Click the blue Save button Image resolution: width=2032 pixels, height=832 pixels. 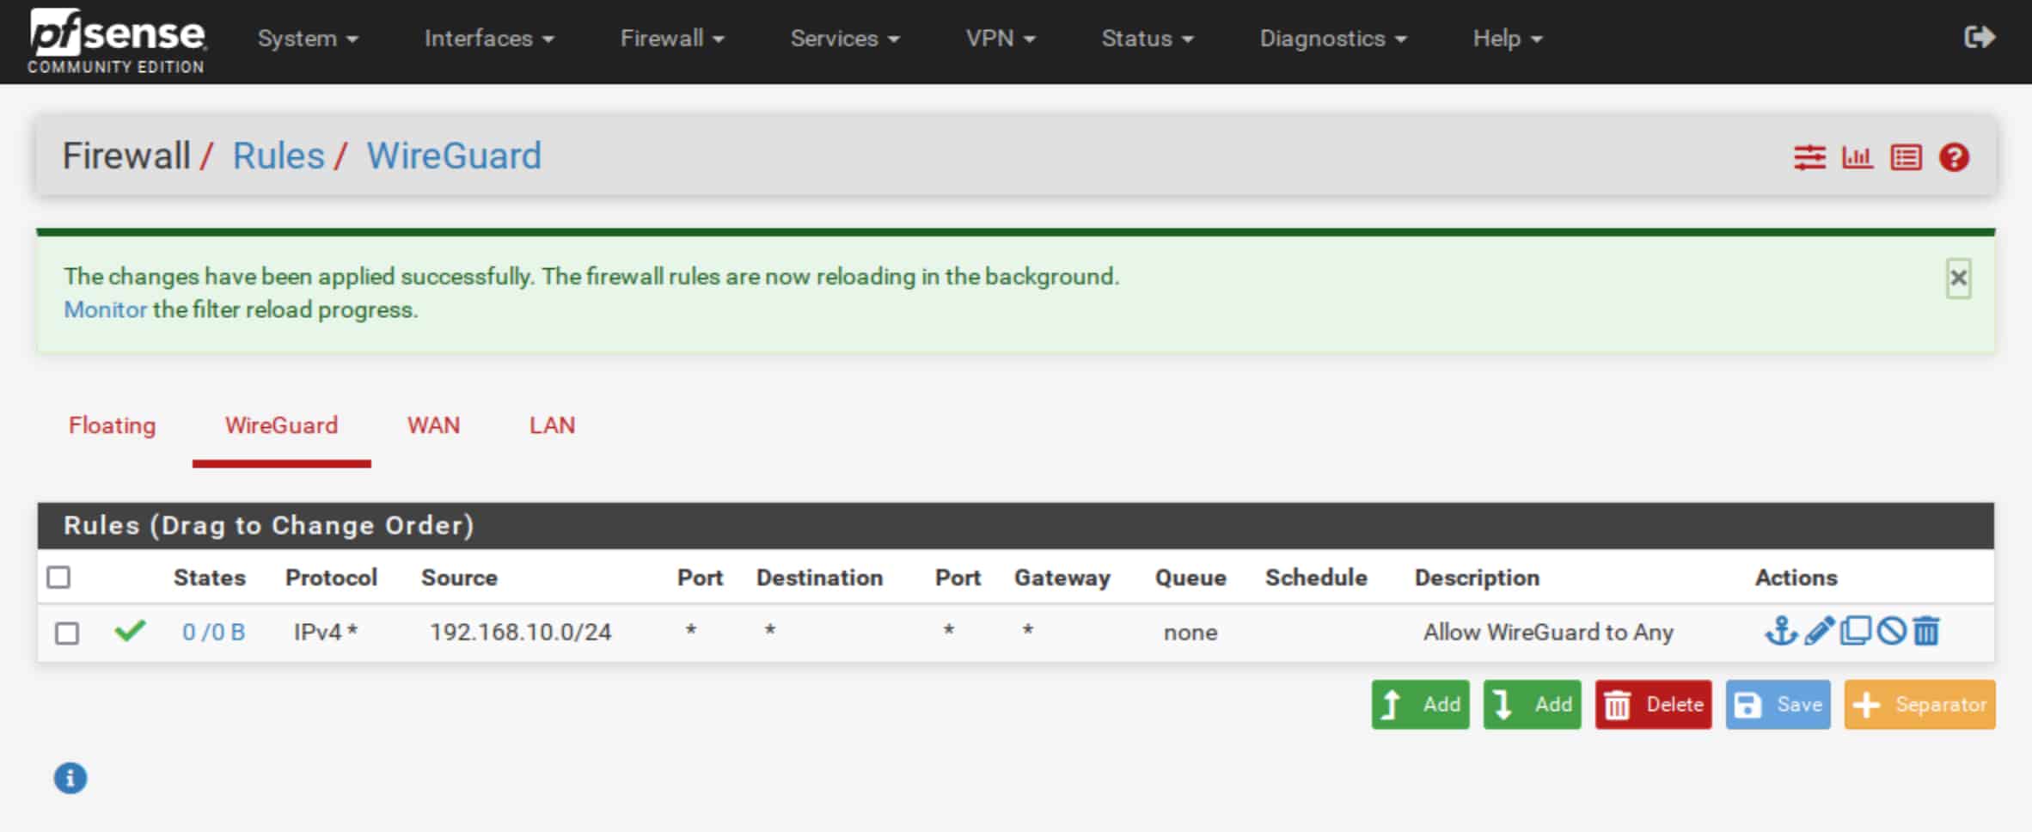pos(1778,705)
